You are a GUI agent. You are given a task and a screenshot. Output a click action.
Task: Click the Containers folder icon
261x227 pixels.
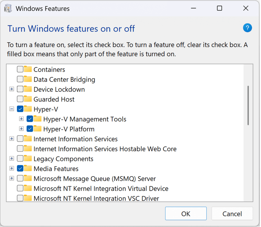tap(28, 69)
